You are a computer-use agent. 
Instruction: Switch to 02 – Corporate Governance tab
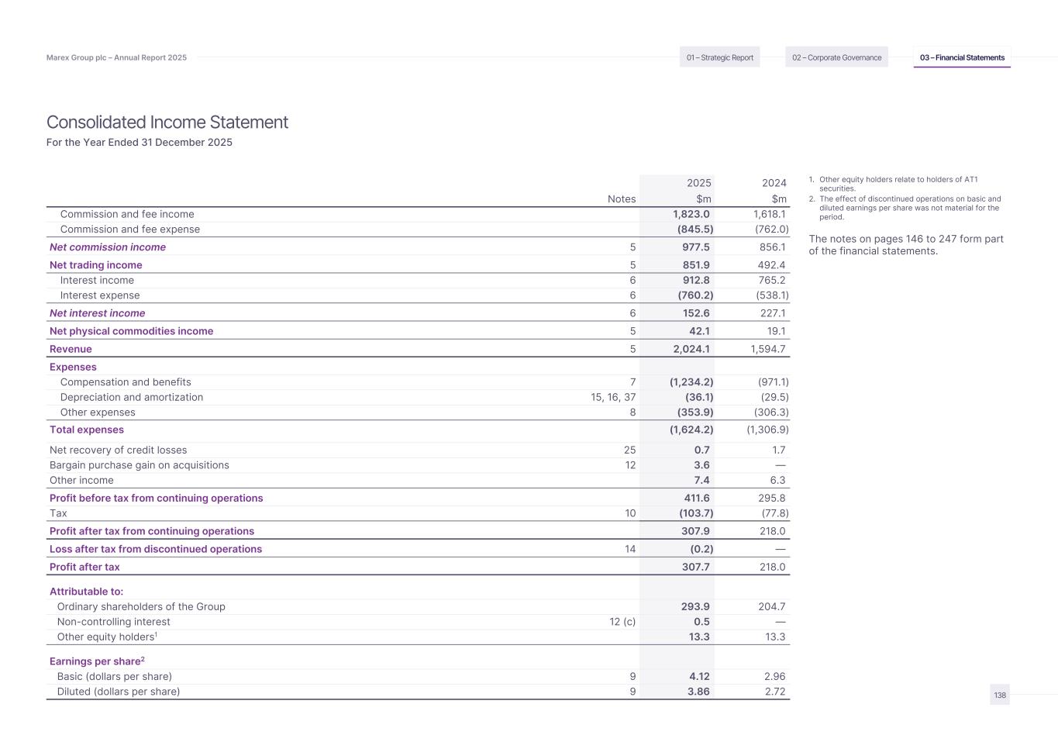(836, 57)
